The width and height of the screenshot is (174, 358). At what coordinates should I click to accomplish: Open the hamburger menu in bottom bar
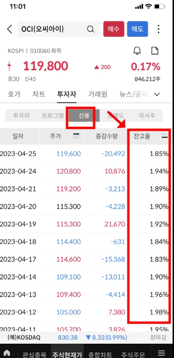(162, 353)
